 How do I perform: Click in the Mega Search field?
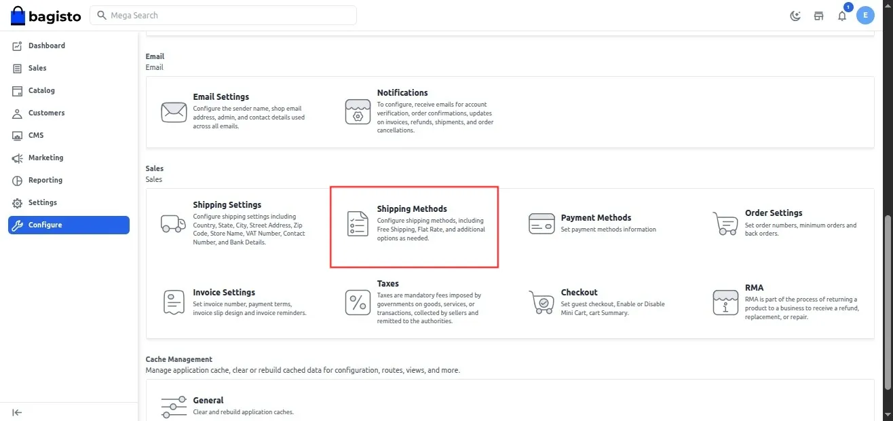pos(224,15)
